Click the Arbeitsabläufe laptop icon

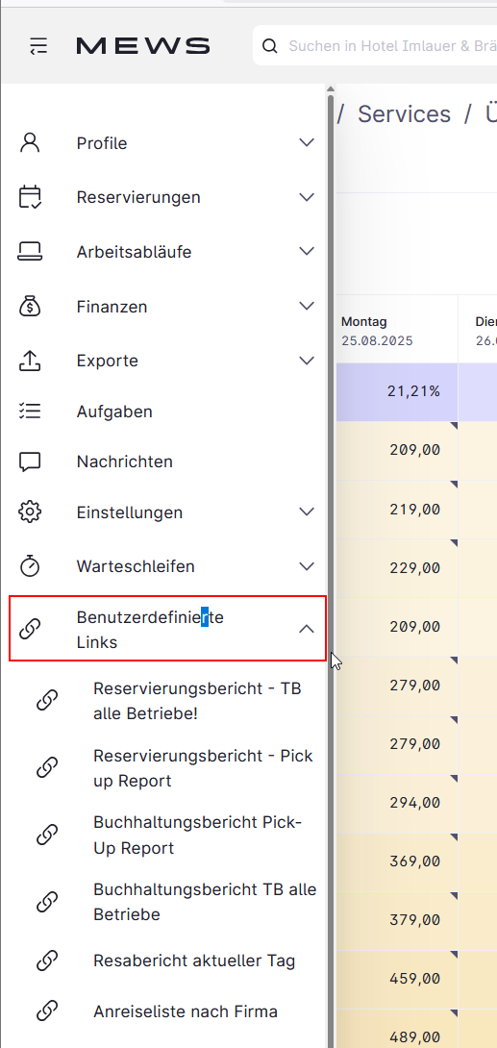[x=30, y=251]
